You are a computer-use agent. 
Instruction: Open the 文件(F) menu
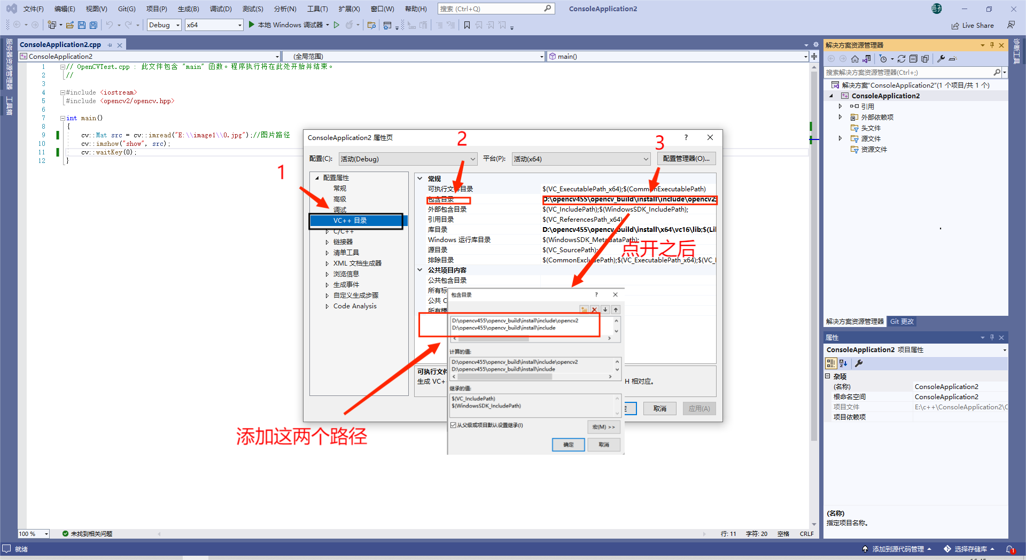click(x=33, y=9)
